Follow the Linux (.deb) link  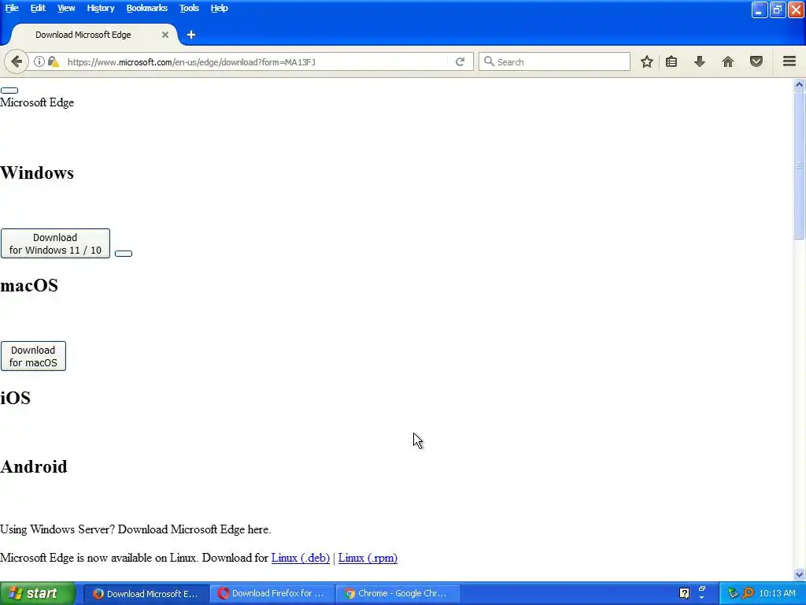300,558
